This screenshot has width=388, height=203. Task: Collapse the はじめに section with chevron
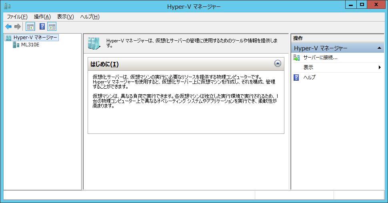[278, 64]
